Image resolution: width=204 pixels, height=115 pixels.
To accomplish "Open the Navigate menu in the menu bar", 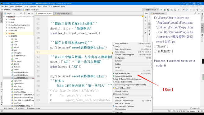I will 19,7.
